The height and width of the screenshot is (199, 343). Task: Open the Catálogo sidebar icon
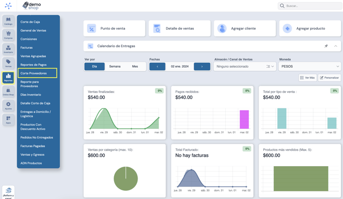8,21
